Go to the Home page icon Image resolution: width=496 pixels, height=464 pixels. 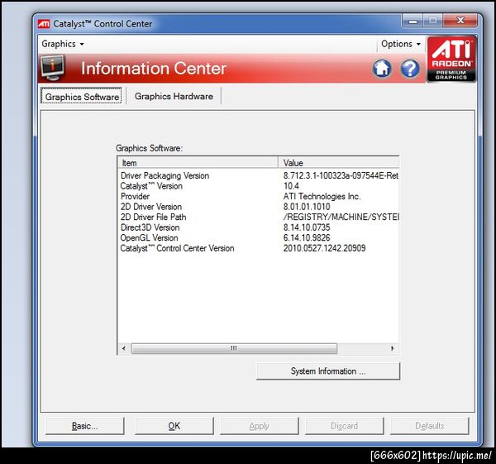[x=382, y=69]
